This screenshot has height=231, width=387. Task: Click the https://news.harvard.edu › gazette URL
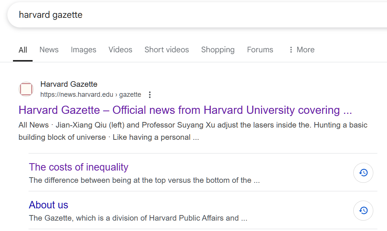(x=91, y=95)
